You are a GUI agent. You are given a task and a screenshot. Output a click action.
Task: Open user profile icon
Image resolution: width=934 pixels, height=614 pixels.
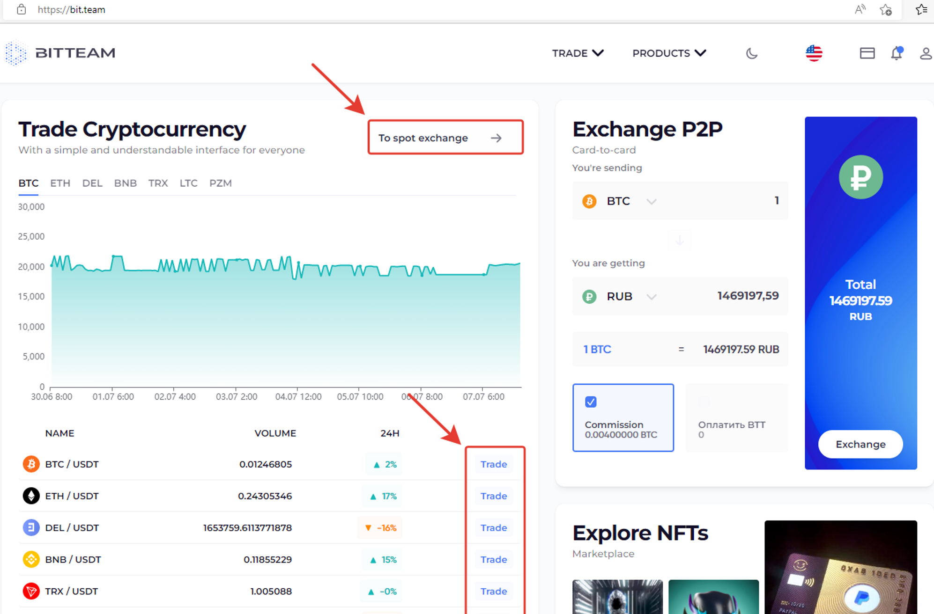(926, 53)
